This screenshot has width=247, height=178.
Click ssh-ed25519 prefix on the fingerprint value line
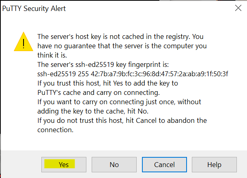[x=56, y=74]
